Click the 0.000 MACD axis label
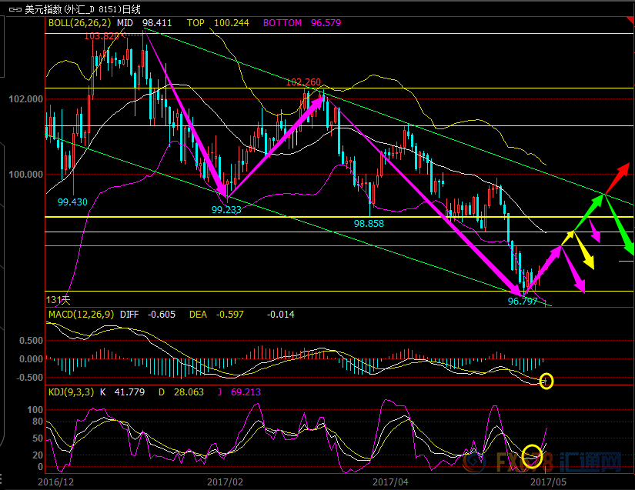Viewport: 635px width, 490px height. (32, 359)
